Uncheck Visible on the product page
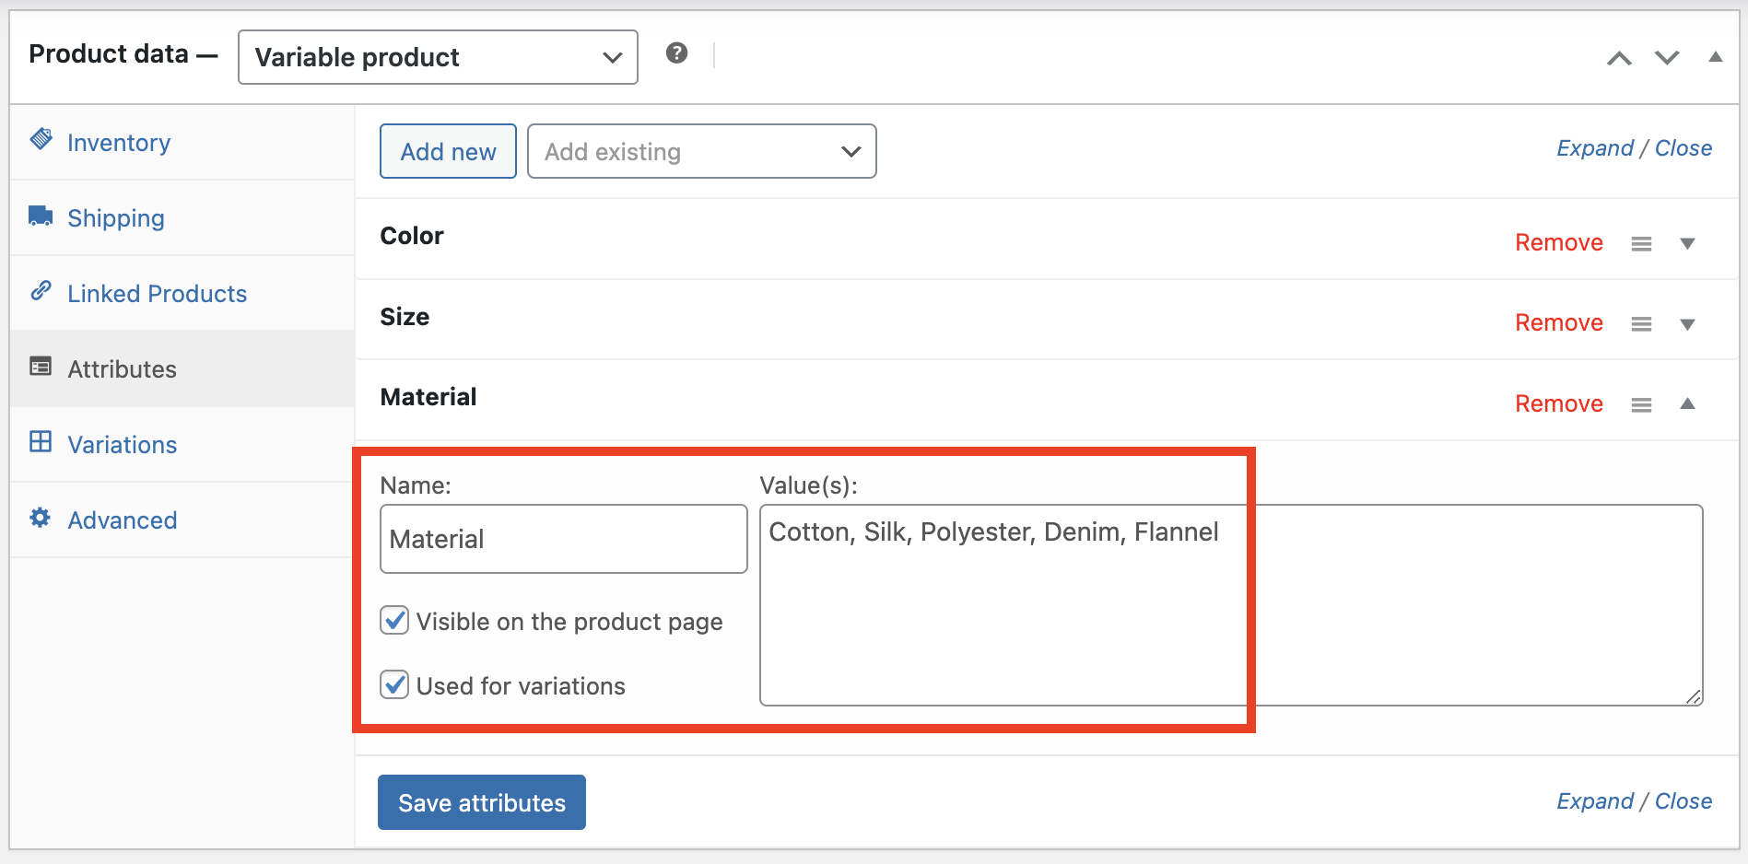1748x864 pixels. 394,620
